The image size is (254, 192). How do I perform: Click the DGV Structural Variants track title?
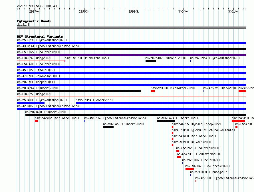40,37
